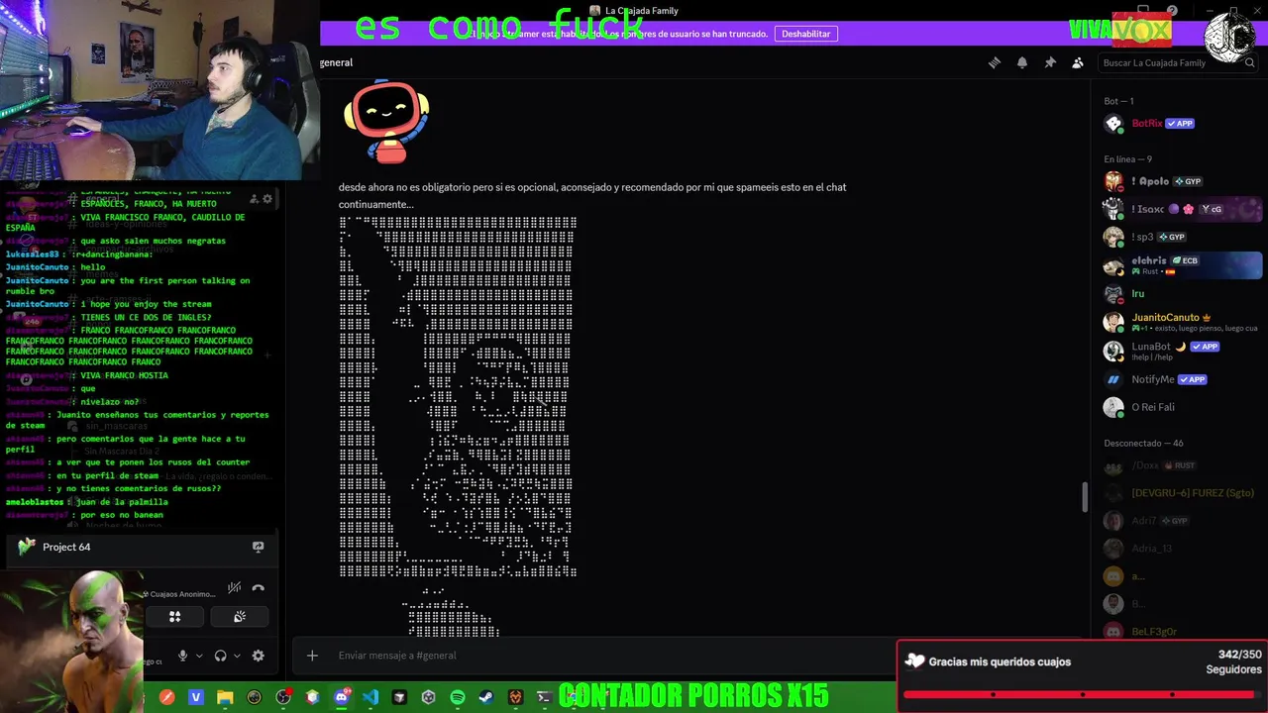Select member ! sp3 in the list
Image resolution: width=1268 pixels, height=713 pixels.
coord(1179,237)
